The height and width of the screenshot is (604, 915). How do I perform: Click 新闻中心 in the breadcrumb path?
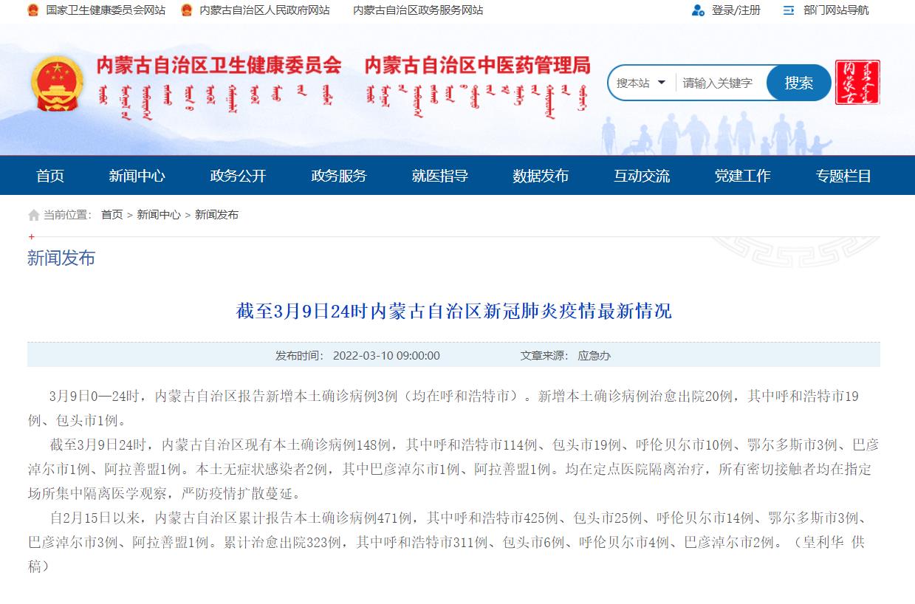tap(159, 215)
